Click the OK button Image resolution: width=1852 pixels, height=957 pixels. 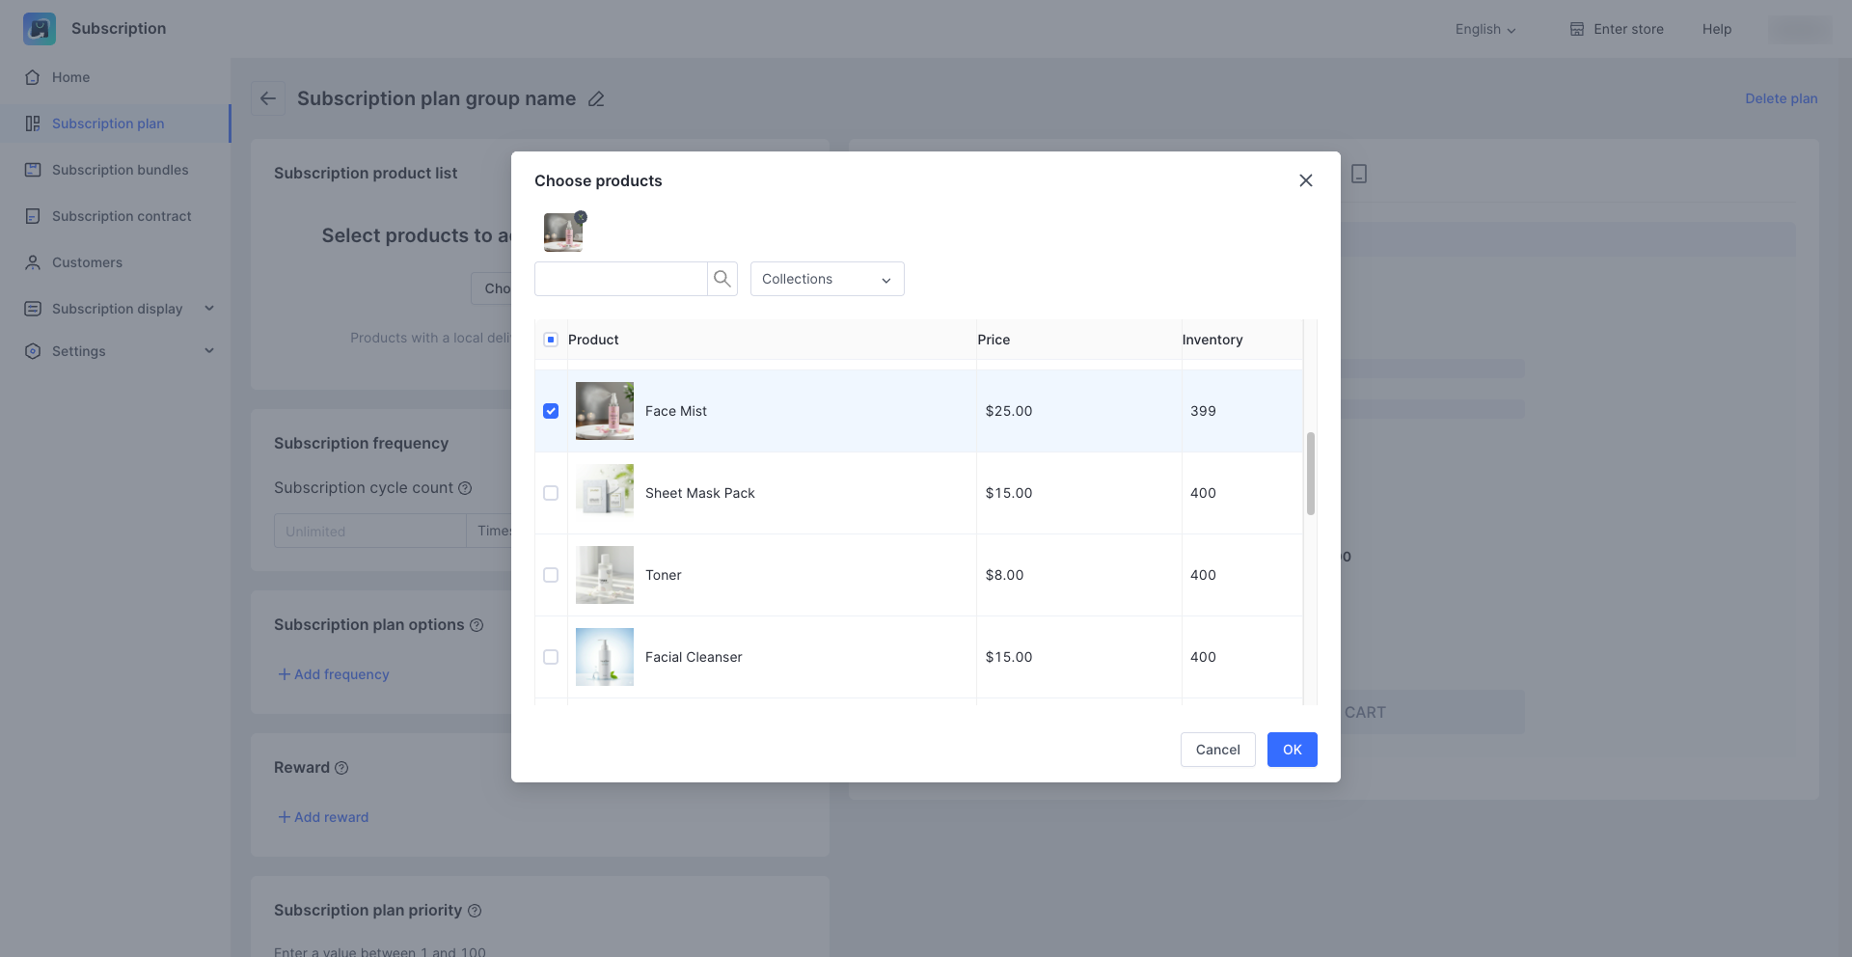(x=1292, y=750)
